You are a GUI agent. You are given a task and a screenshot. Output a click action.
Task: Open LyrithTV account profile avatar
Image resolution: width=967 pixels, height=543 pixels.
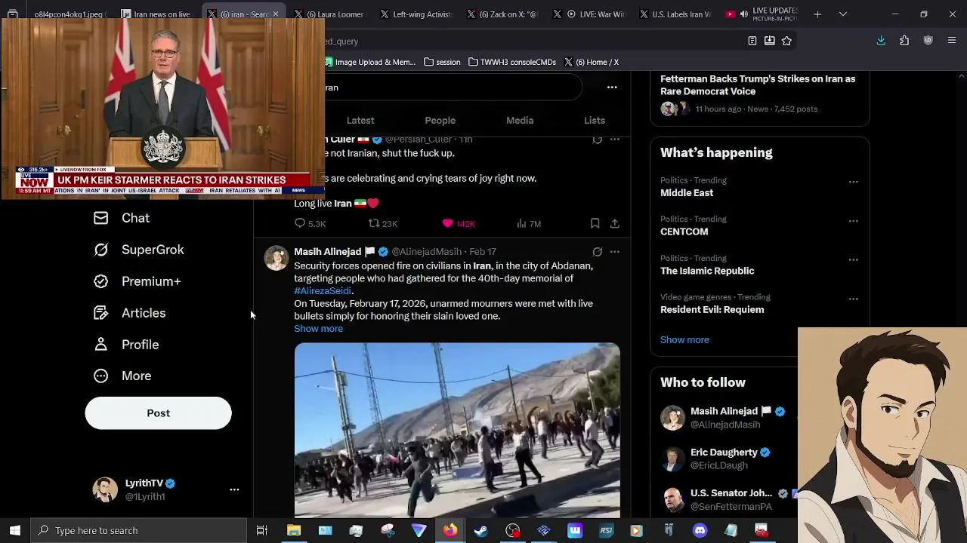105,489
